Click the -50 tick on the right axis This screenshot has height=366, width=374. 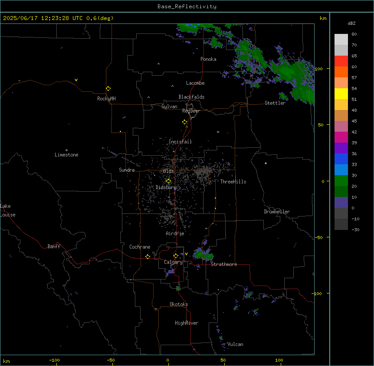point(318,237)
